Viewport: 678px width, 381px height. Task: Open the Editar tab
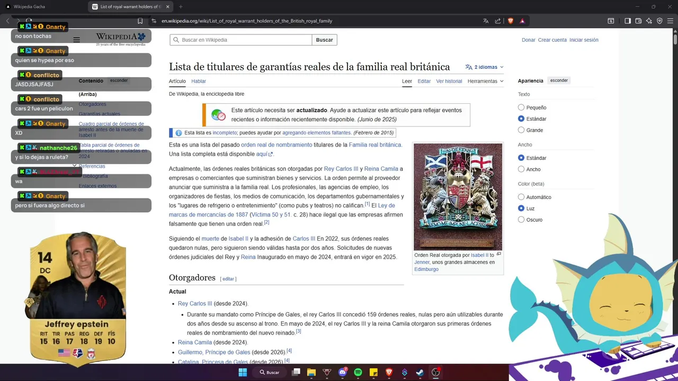pyautogui.click(x=424, y=81)
